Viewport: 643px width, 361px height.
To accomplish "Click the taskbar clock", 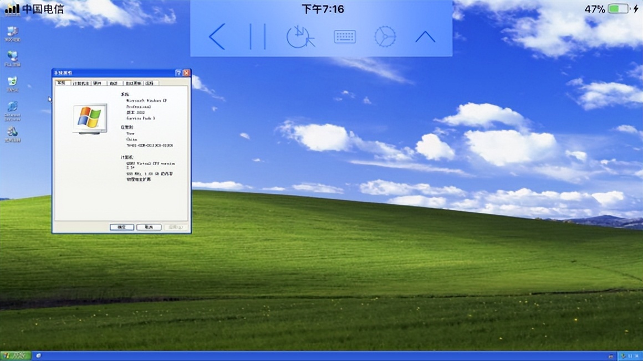I will [634, 356].
